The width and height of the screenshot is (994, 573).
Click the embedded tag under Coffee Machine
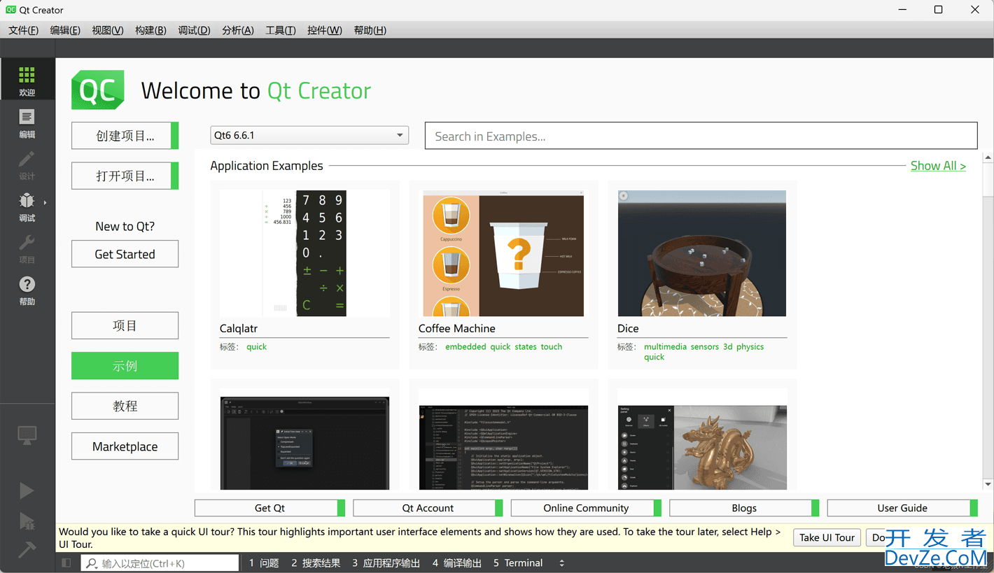[465, 346]
